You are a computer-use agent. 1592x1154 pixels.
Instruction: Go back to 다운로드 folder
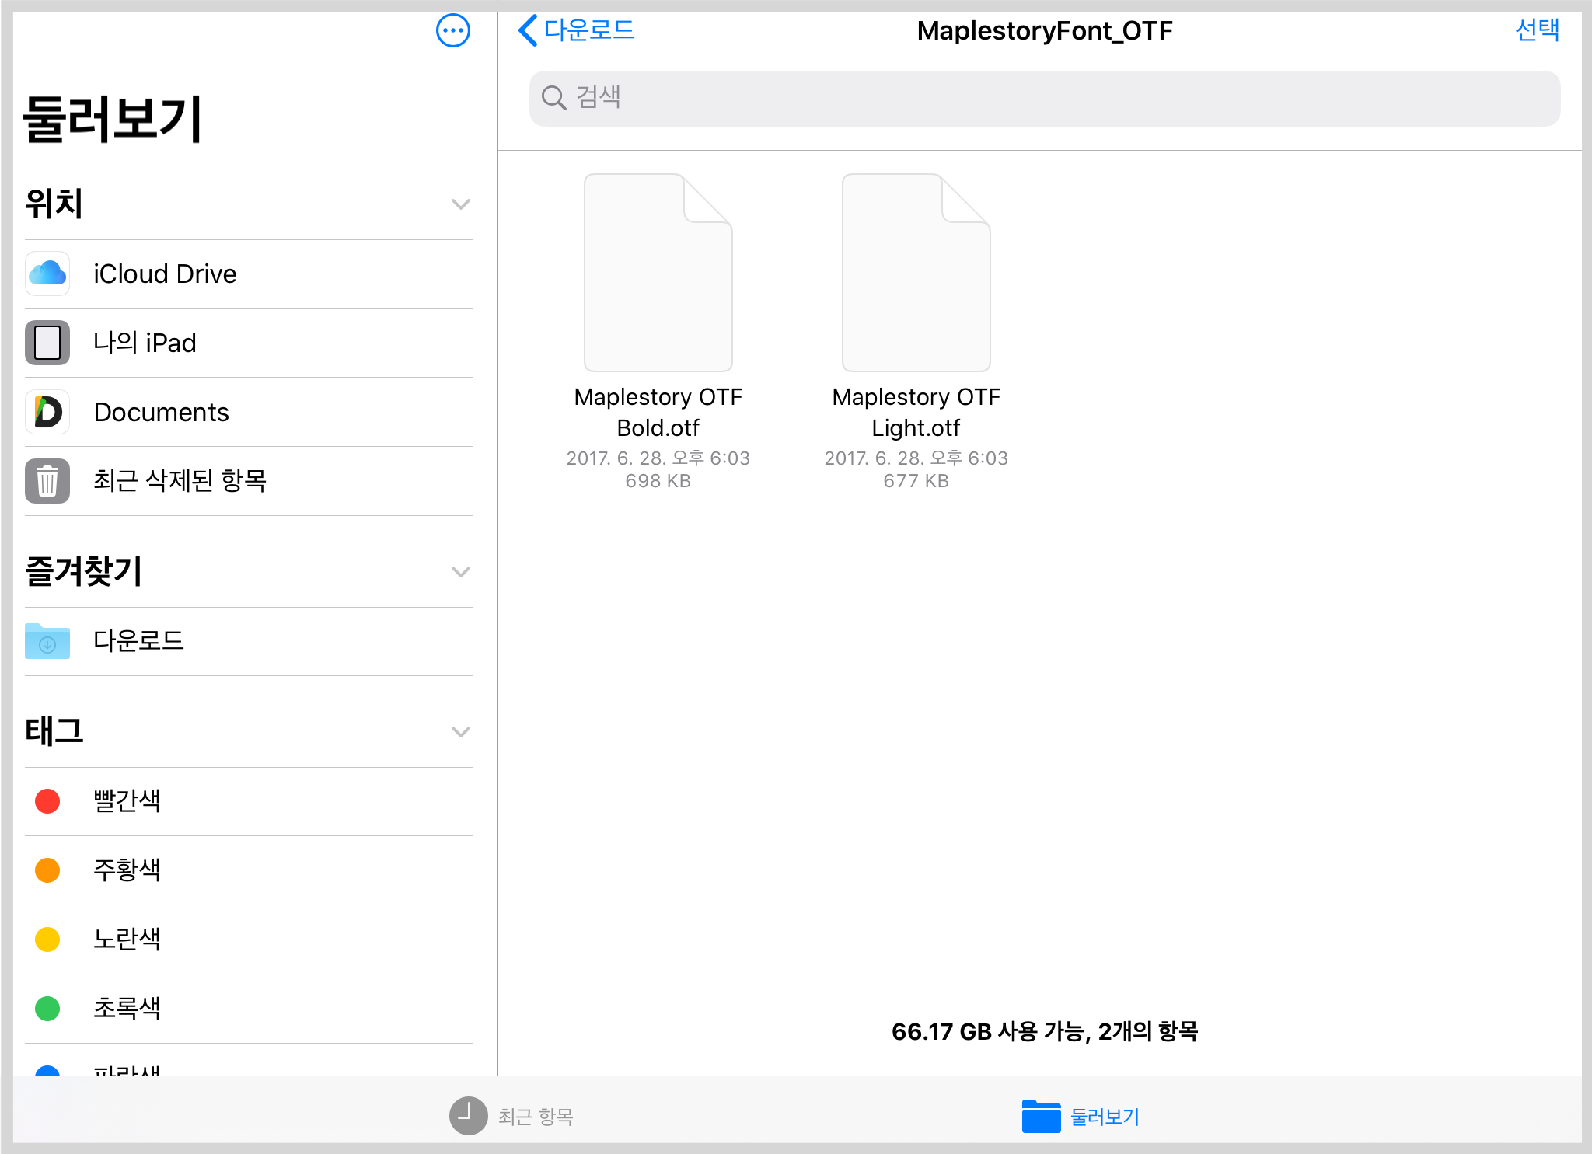(577, 31)
